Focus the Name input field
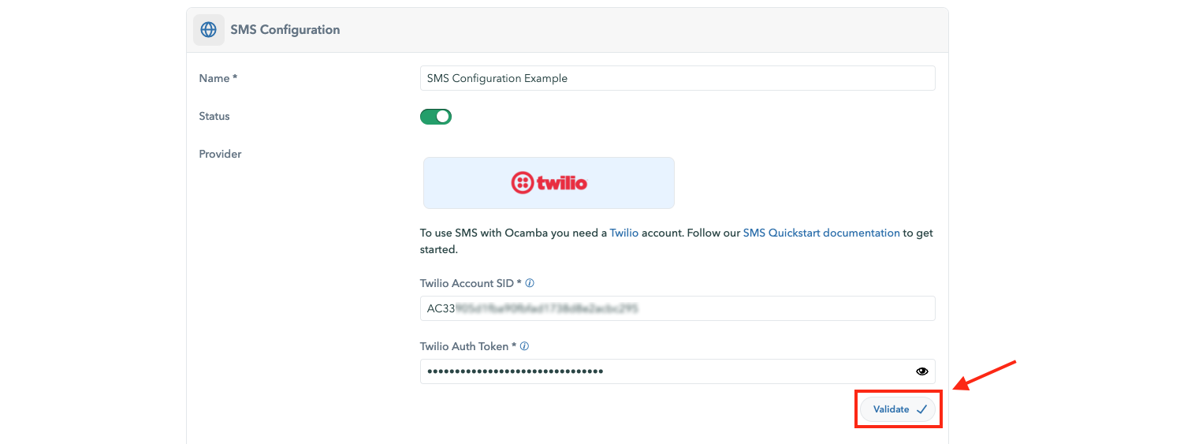1180x444 pixels. point(678,78)
